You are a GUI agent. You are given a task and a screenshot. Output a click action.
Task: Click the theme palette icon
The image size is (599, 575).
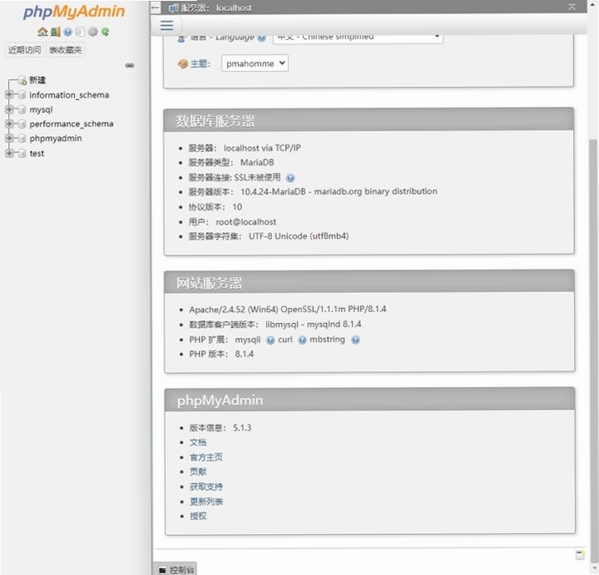click(x=183, y=63)
